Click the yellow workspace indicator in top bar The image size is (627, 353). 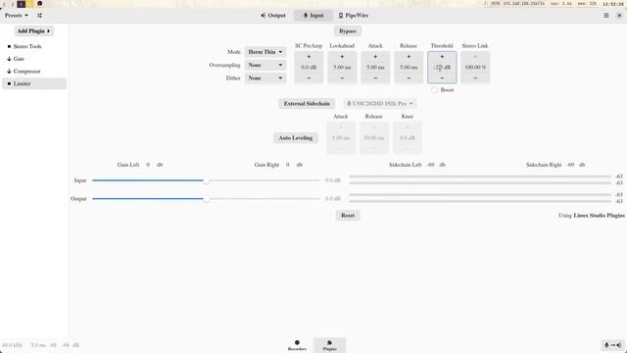pyautogui.click(x=30, y=4)
